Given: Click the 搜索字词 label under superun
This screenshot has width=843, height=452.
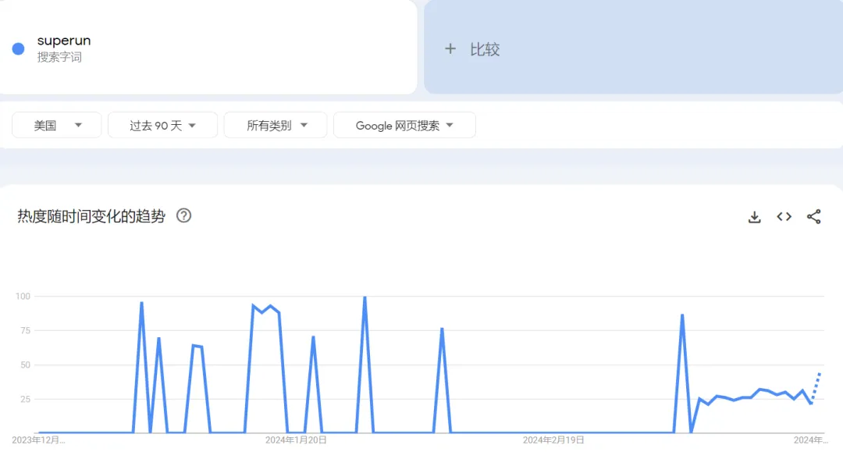Looking at the screenshot, I should click(x=59, y=58).
